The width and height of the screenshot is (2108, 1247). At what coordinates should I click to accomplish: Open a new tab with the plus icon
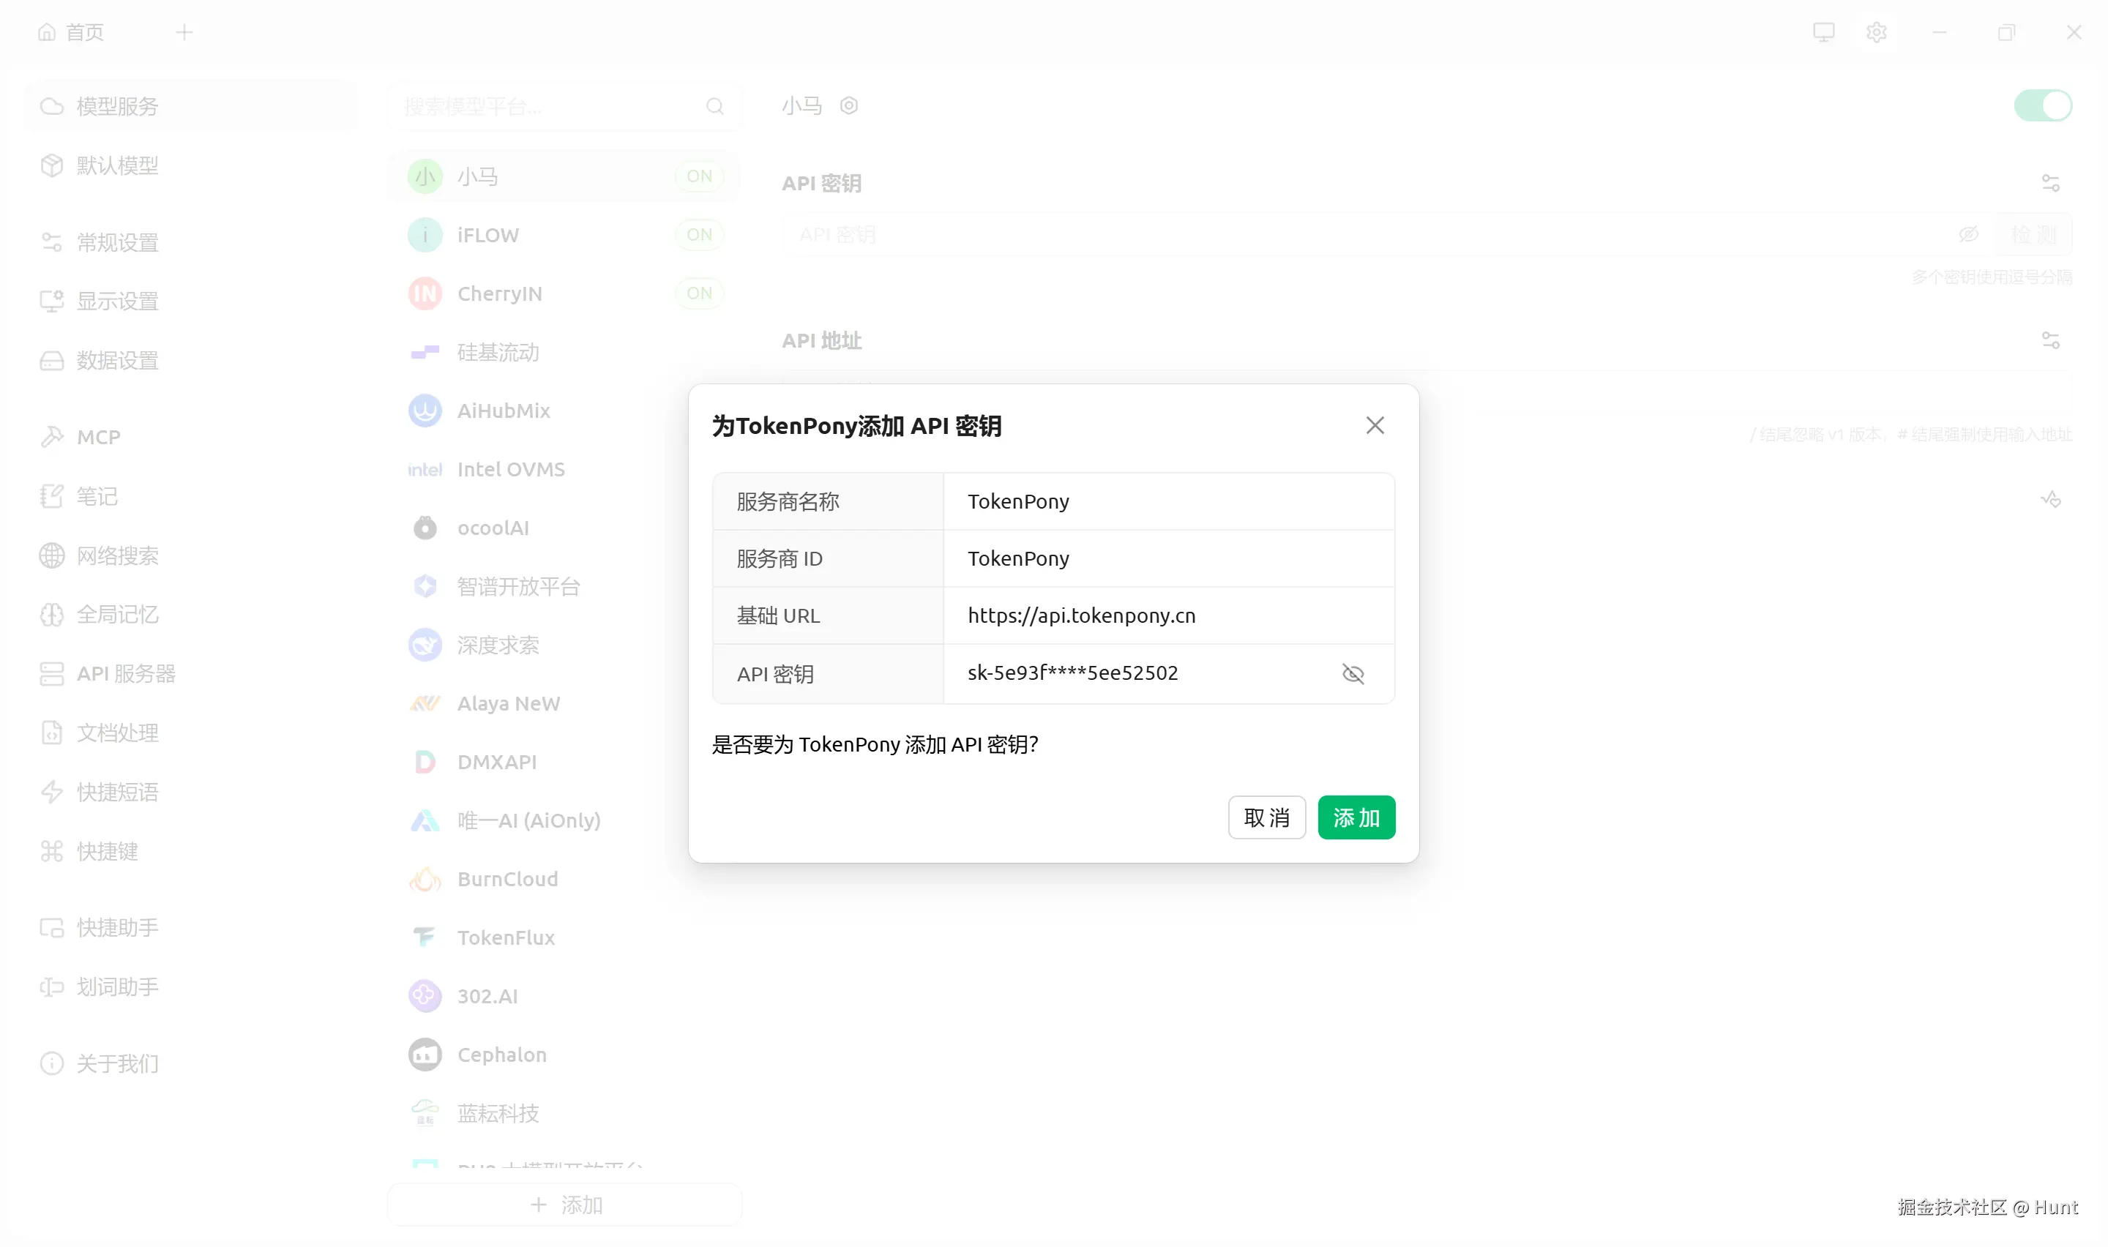tap(184, 32)
